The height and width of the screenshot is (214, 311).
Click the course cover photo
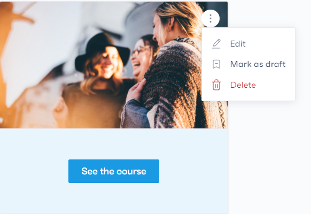click(x=99, y=65)
